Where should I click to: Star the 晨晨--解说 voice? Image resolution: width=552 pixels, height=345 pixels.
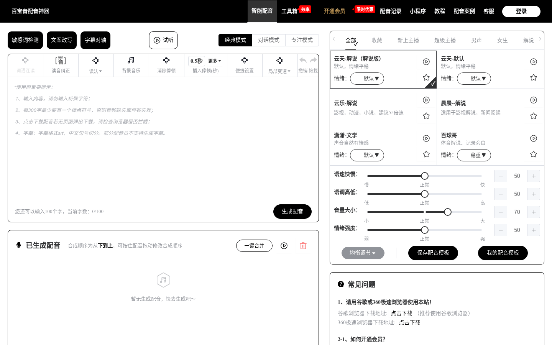(534, 116)
